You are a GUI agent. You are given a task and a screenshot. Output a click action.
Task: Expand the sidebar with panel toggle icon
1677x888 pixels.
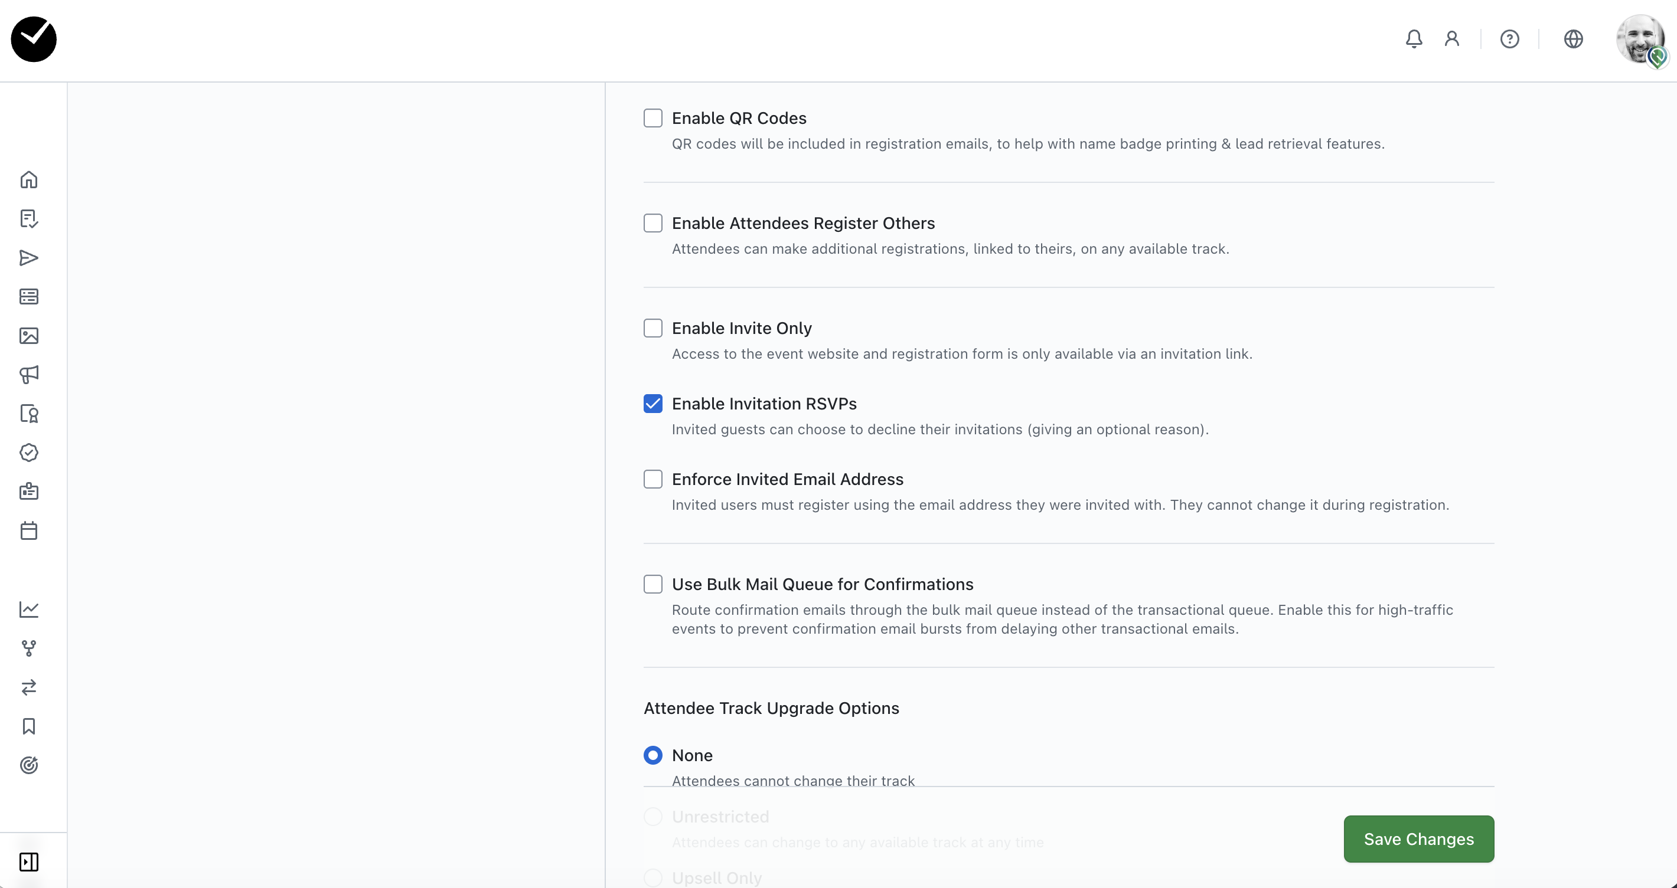tap(29, 862)
